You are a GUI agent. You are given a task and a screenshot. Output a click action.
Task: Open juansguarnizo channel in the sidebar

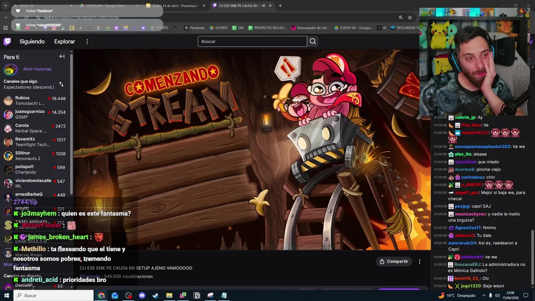coord(35,114)
